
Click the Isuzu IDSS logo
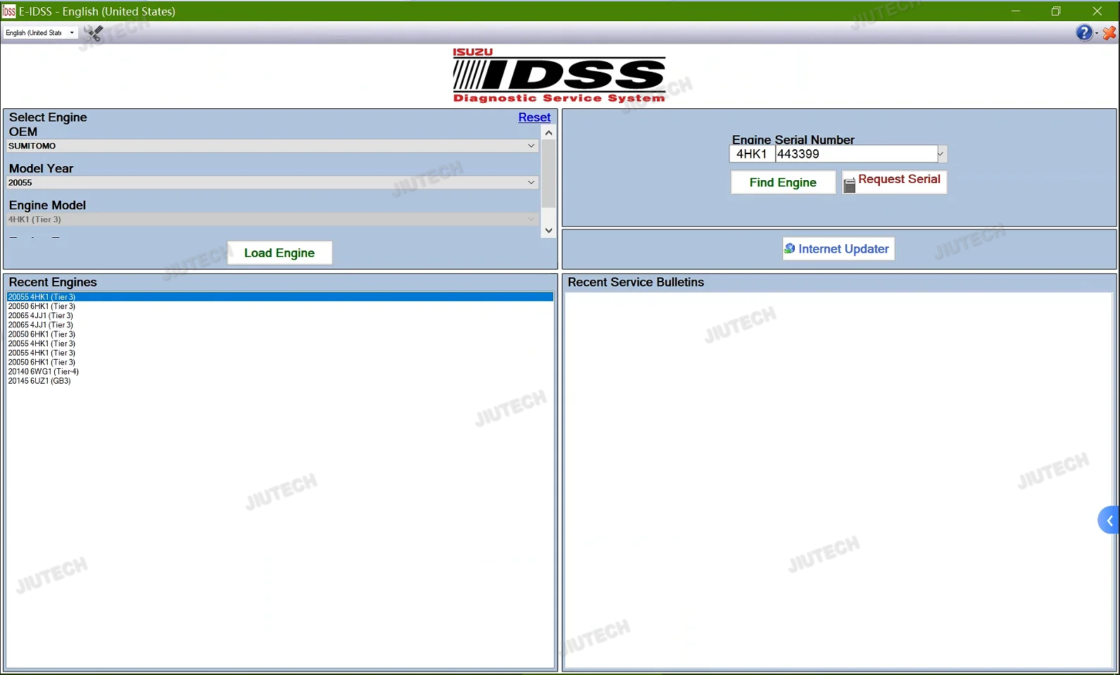[559, 76]
